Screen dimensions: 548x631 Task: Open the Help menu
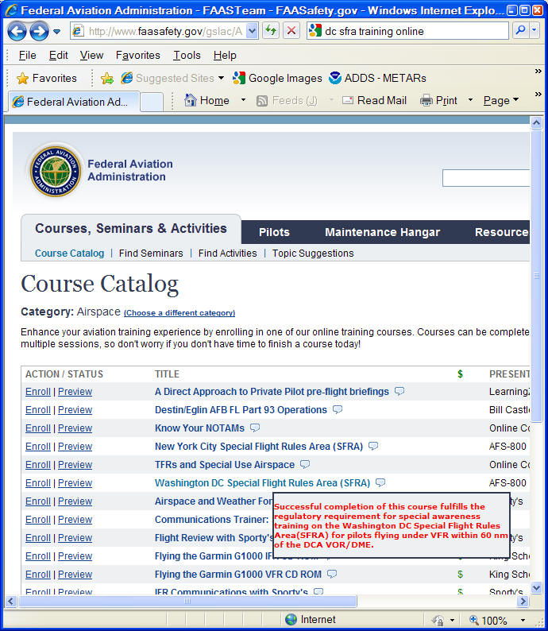tap(225, 55)
